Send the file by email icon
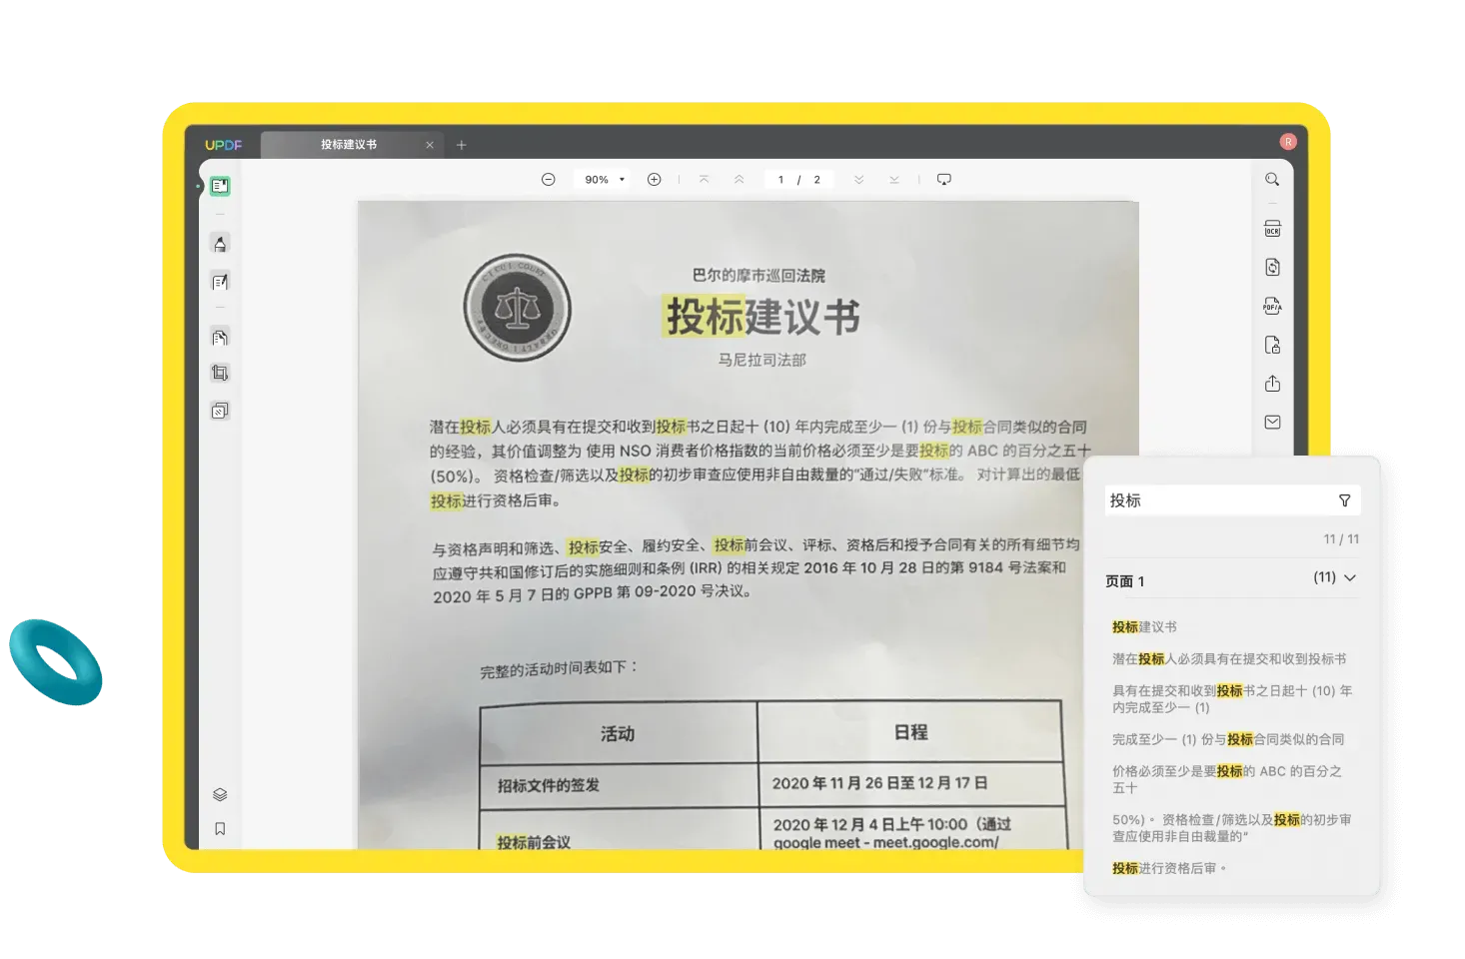1465x959 pixels. [x=1272, y=422]
